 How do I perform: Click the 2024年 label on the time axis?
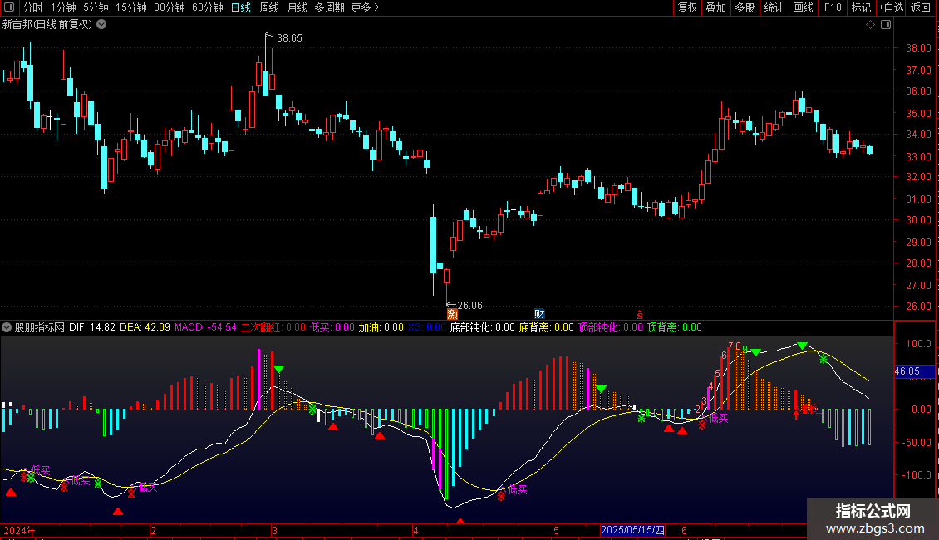(20, 530)
